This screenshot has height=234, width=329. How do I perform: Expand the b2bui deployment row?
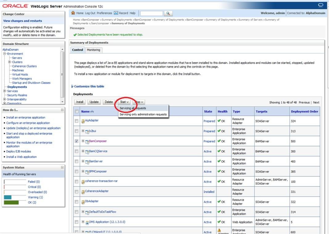[83, 131]
